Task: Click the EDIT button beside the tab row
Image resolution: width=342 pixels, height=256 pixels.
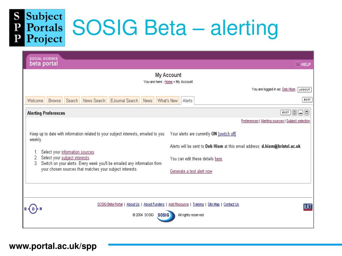Action: [307, 100]
